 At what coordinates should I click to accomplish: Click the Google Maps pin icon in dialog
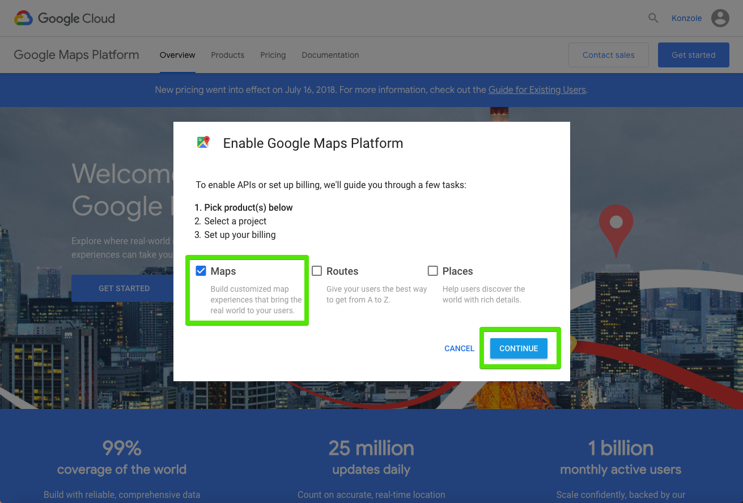coord(203,143)
